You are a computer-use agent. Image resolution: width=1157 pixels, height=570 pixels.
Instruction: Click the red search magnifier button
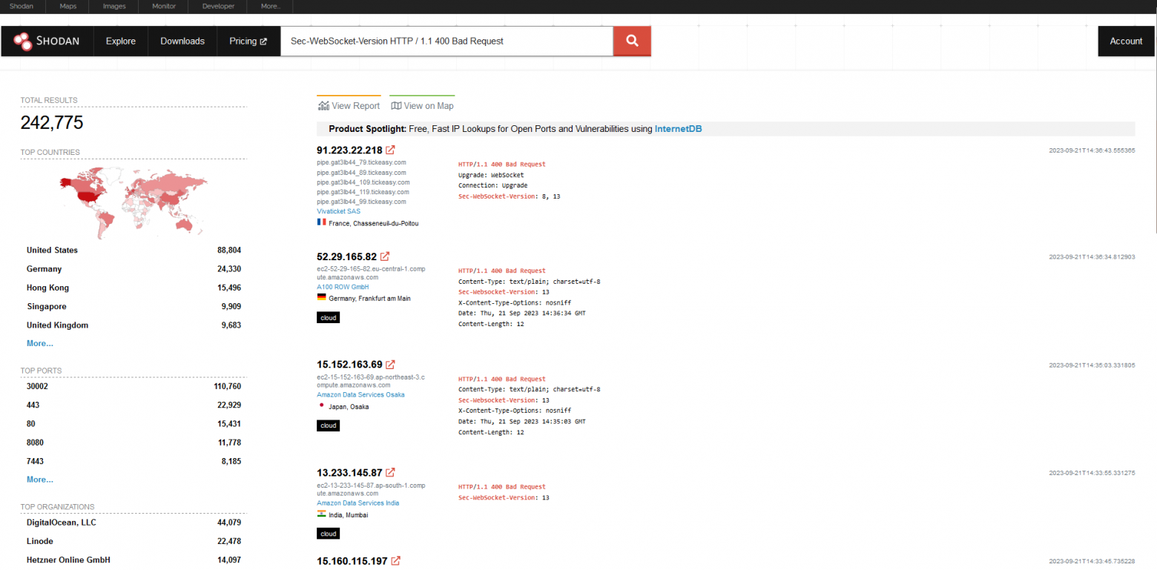(x=632, y=42)
